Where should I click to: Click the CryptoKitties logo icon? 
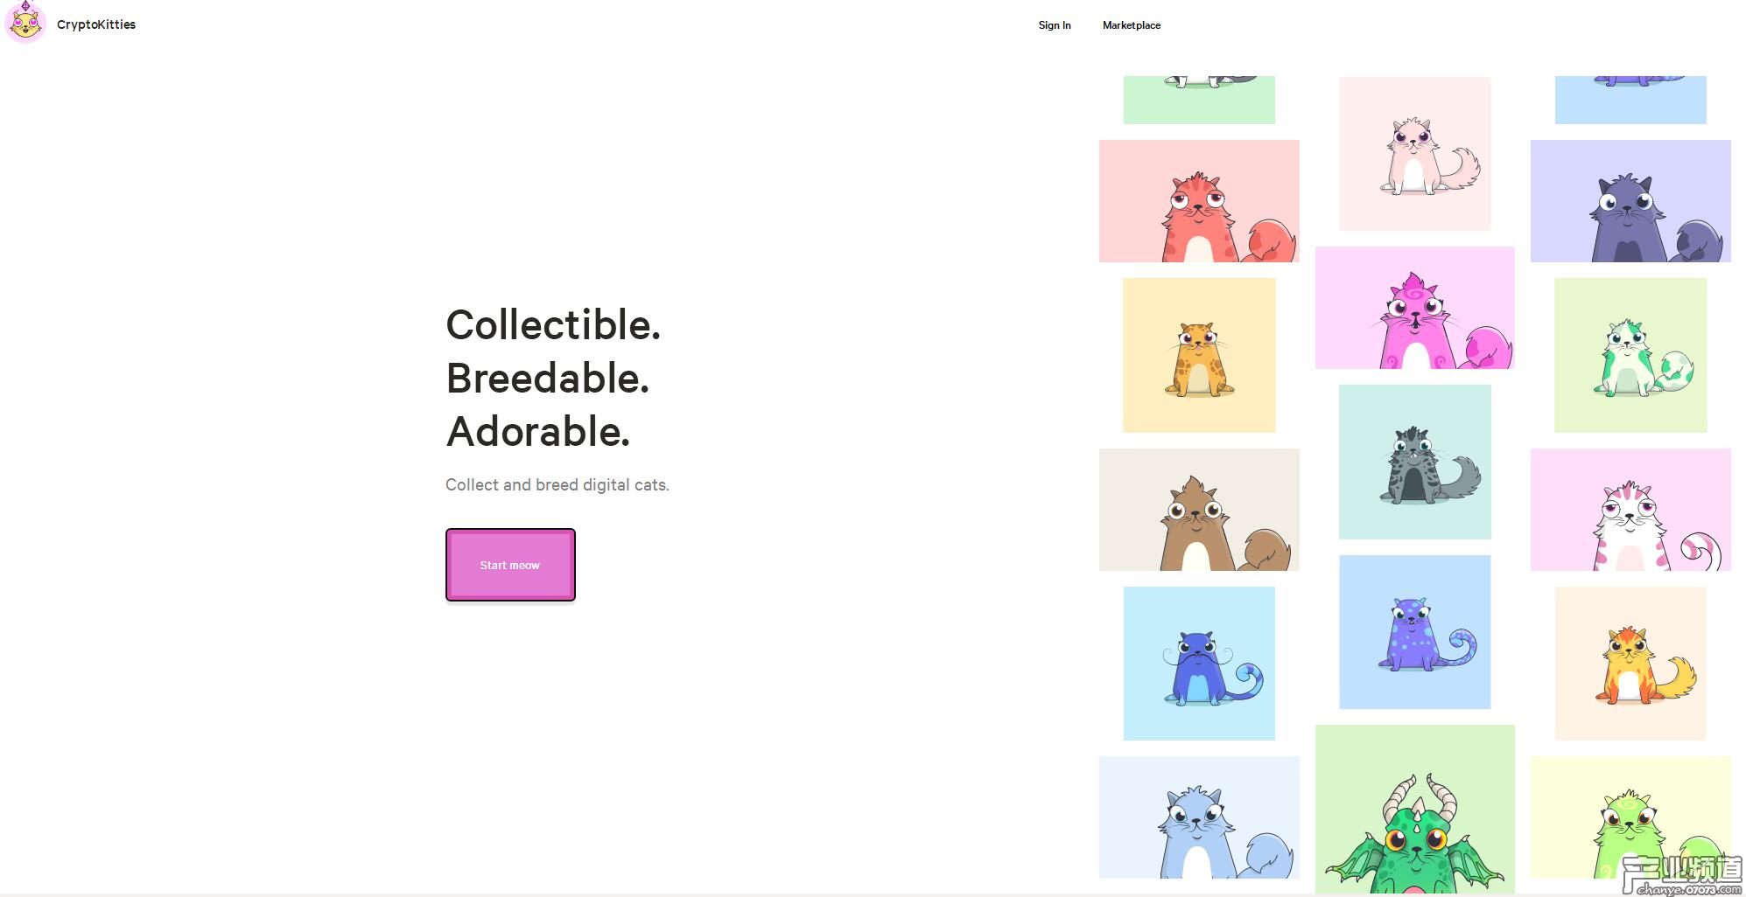(x=25, y=22)
